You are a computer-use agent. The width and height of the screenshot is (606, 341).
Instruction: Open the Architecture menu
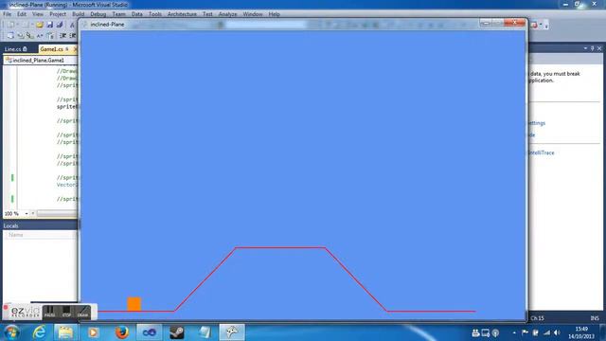pyautogui.click(x=182, y=14)
